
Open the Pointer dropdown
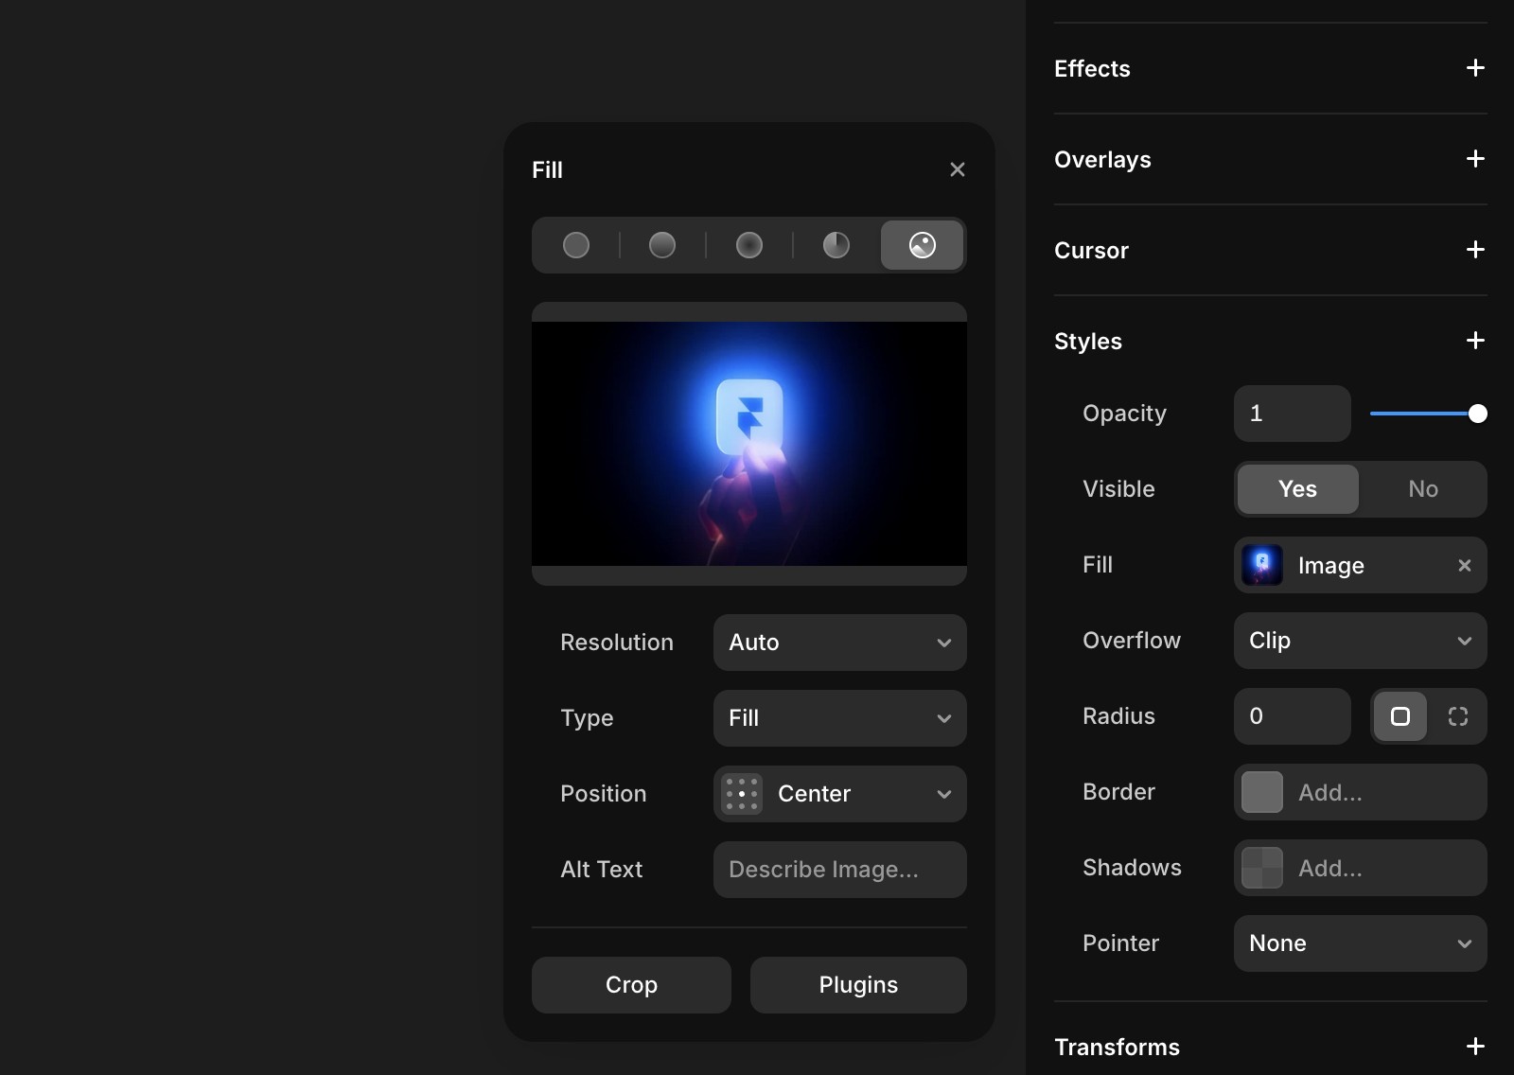click(1361, 943)
